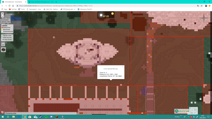
Task: Click the Serverzone legend entry
Action: pos(6,30)
